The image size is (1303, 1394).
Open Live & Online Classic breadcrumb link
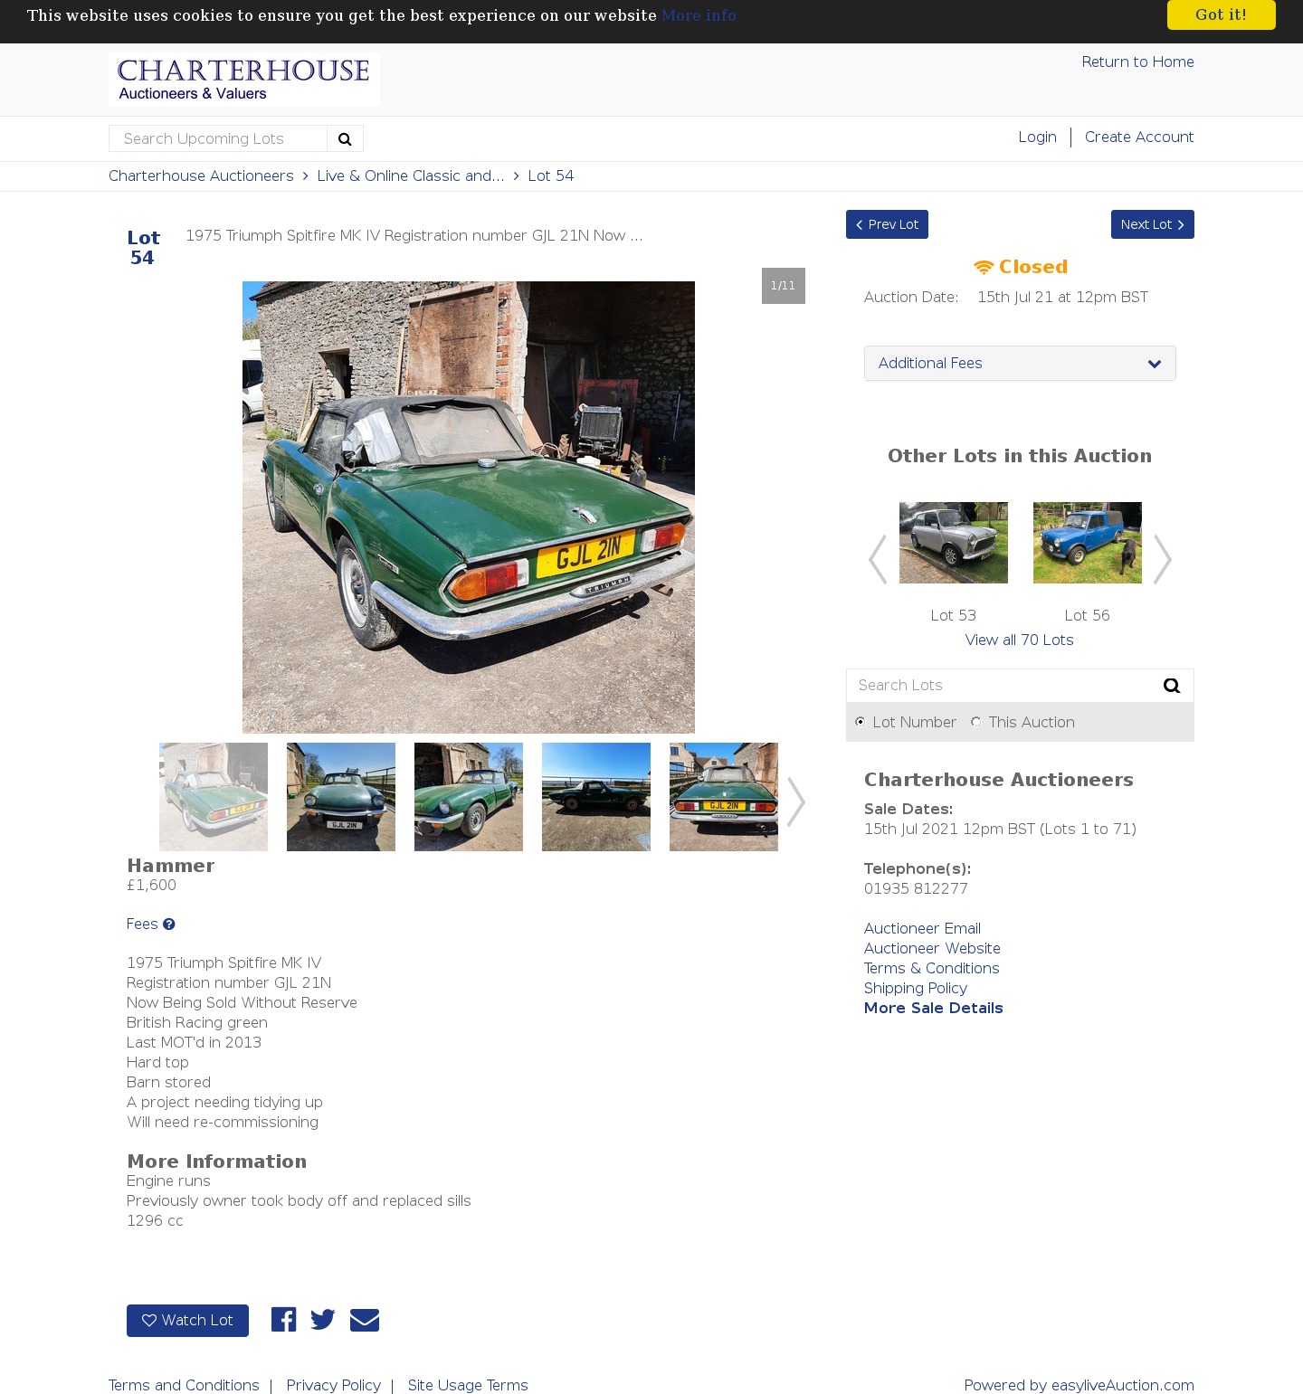click(411, 175)
